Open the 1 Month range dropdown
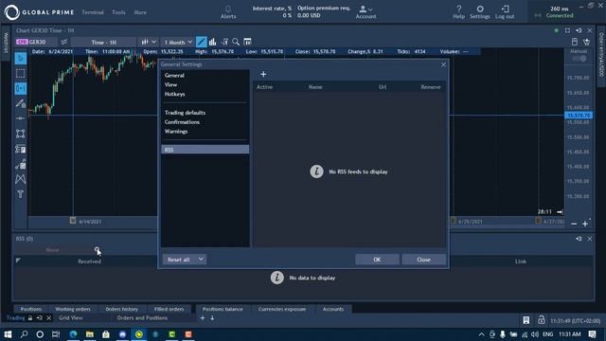Screen dimensions: 606x341 point(178,42)
